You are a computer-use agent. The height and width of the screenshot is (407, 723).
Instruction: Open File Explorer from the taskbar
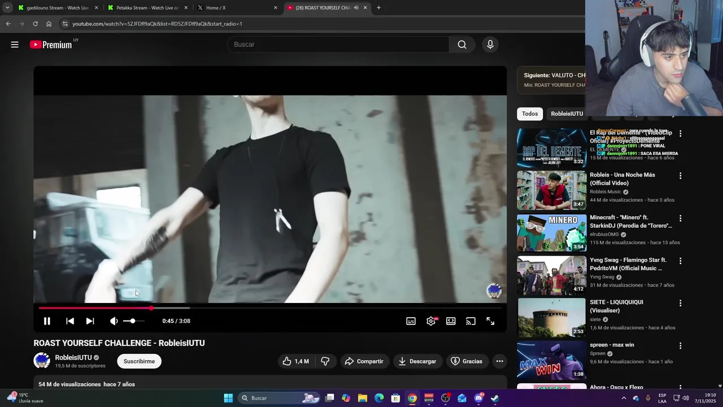[363, 398]
